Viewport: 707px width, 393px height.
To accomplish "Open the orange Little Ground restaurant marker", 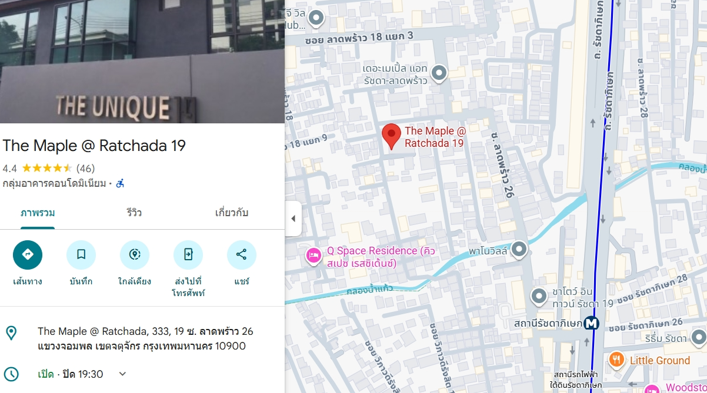I will [616, 360].
